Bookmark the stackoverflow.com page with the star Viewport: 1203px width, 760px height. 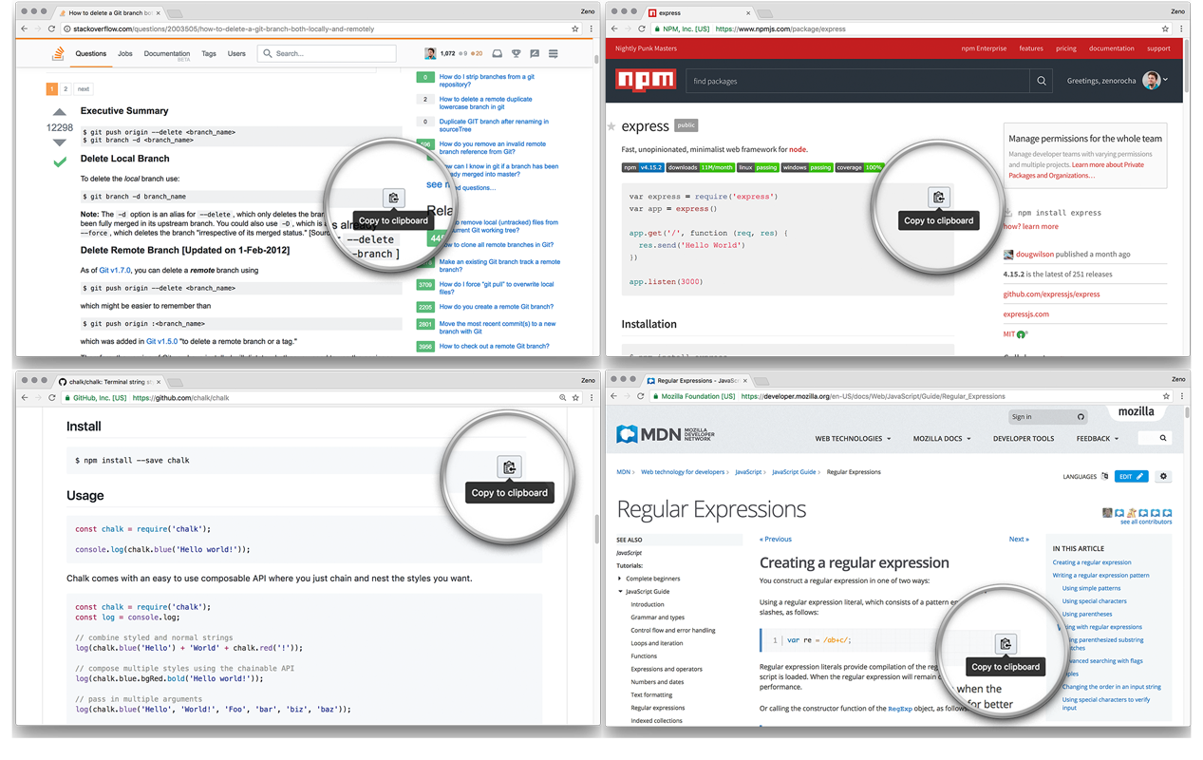point(575,29)
